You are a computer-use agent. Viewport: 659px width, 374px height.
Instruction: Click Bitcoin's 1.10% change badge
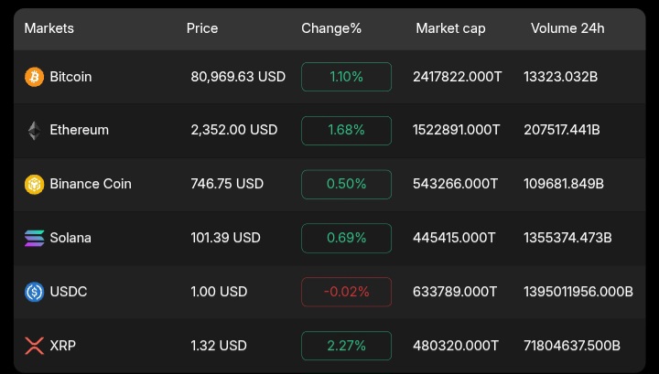[346, 77]
